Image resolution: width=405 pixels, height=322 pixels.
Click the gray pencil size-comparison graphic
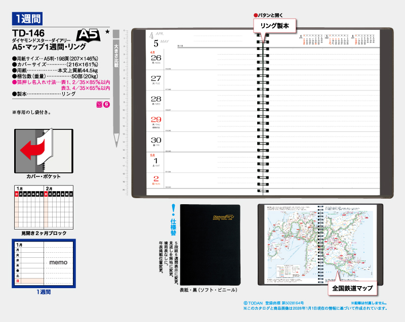(x=116, y=88)
